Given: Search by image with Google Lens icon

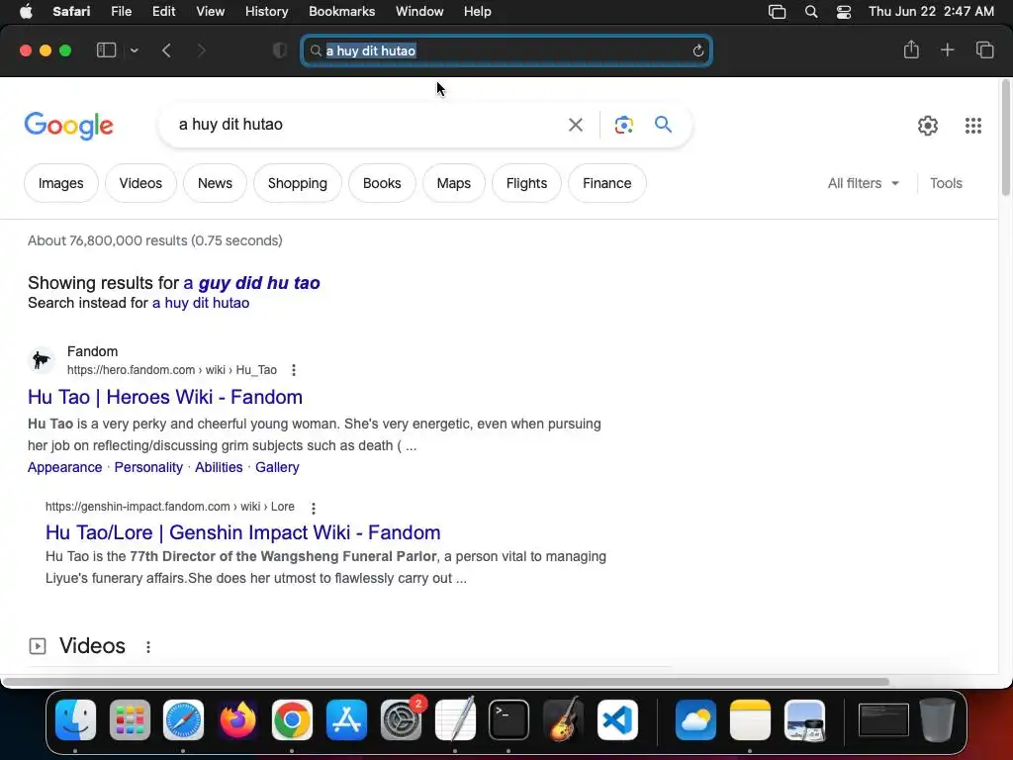Looking at the screenshot, I should 623,125.
